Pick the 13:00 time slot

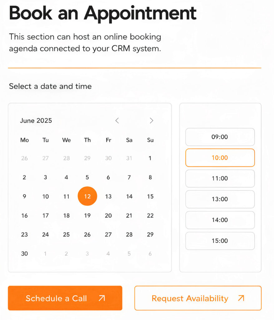coord(220,199)
